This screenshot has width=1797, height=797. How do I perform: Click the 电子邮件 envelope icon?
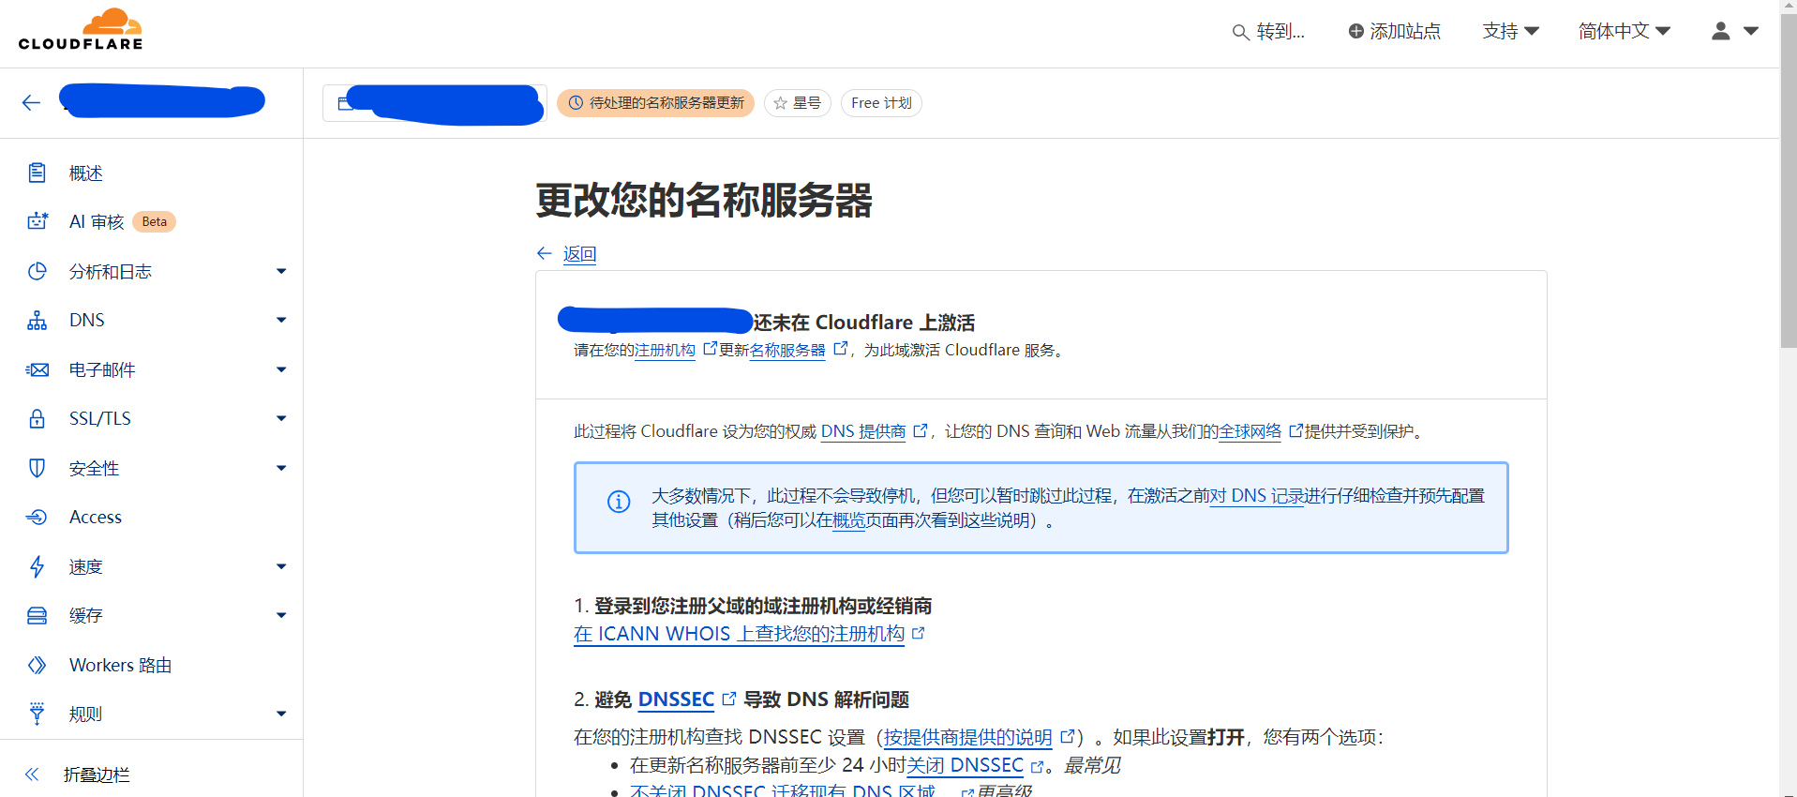37,369
